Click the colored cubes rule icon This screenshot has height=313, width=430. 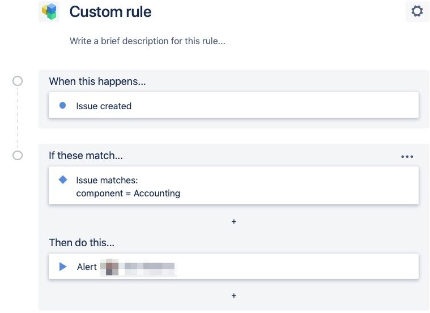[x=49, y=11]
